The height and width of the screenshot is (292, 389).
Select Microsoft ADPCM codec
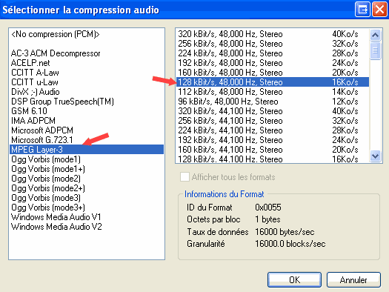pyautogui.click(x=87, y=130)
